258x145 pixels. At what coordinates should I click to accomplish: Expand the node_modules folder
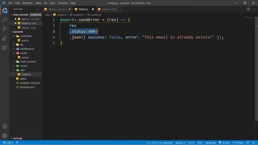click(26, 62)
